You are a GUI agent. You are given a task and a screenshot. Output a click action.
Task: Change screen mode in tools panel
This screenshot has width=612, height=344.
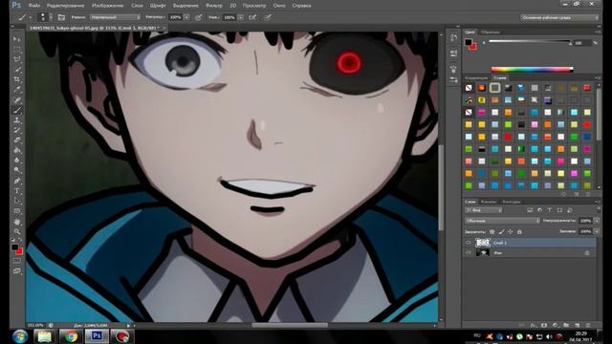(17, 271)
